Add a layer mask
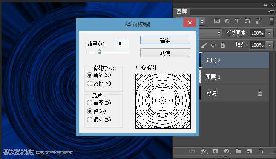 (215, 151)
